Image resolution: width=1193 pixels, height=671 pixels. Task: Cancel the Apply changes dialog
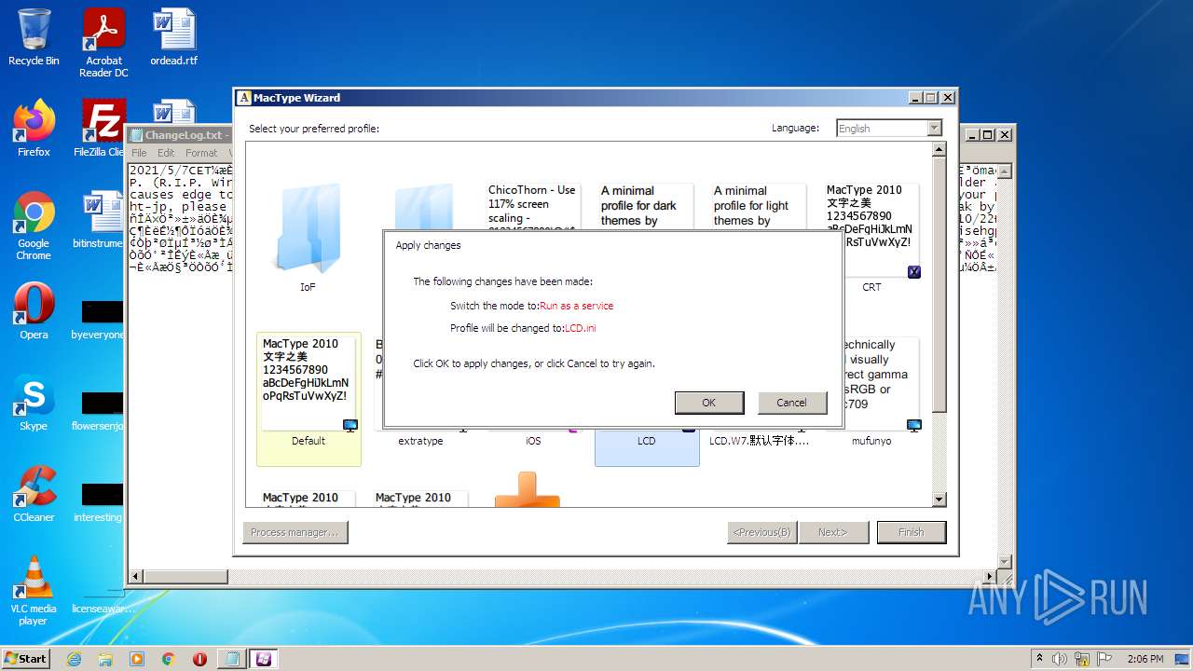[x=791, y=403]
